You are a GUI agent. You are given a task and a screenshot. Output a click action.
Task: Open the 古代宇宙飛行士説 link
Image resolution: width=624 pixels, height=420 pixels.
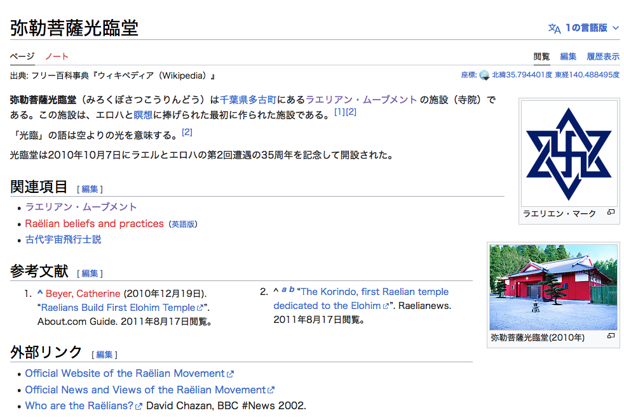(x=63, y=240)
